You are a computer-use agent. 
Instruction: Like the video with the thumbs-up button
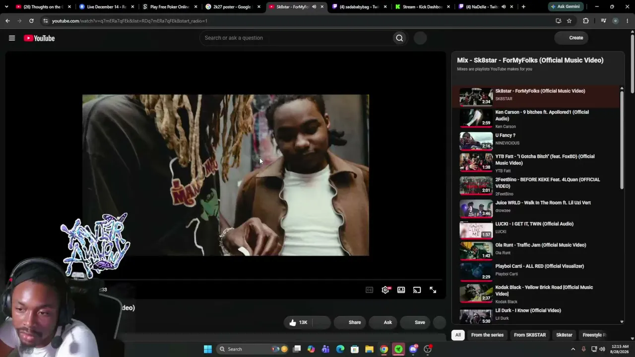[298, 322]
